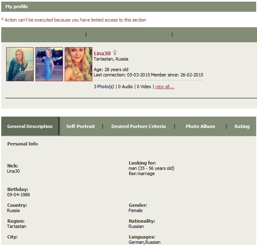Open the close-up portrait thumbnail
This screenshot has height=245, width=257.
[78, 64]
